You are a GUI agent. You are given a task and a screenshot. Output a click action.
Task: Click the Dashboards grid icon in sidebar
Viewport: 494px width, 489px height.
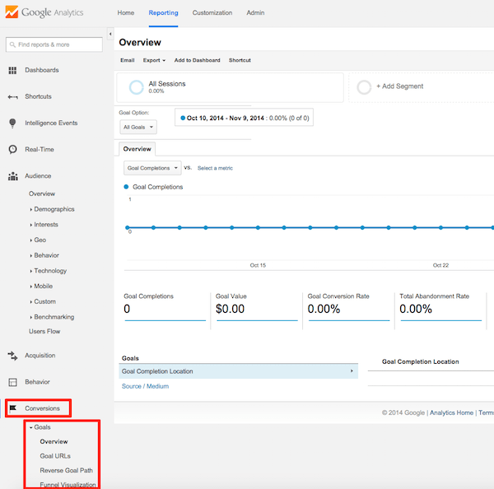click(x=12, y=71)
